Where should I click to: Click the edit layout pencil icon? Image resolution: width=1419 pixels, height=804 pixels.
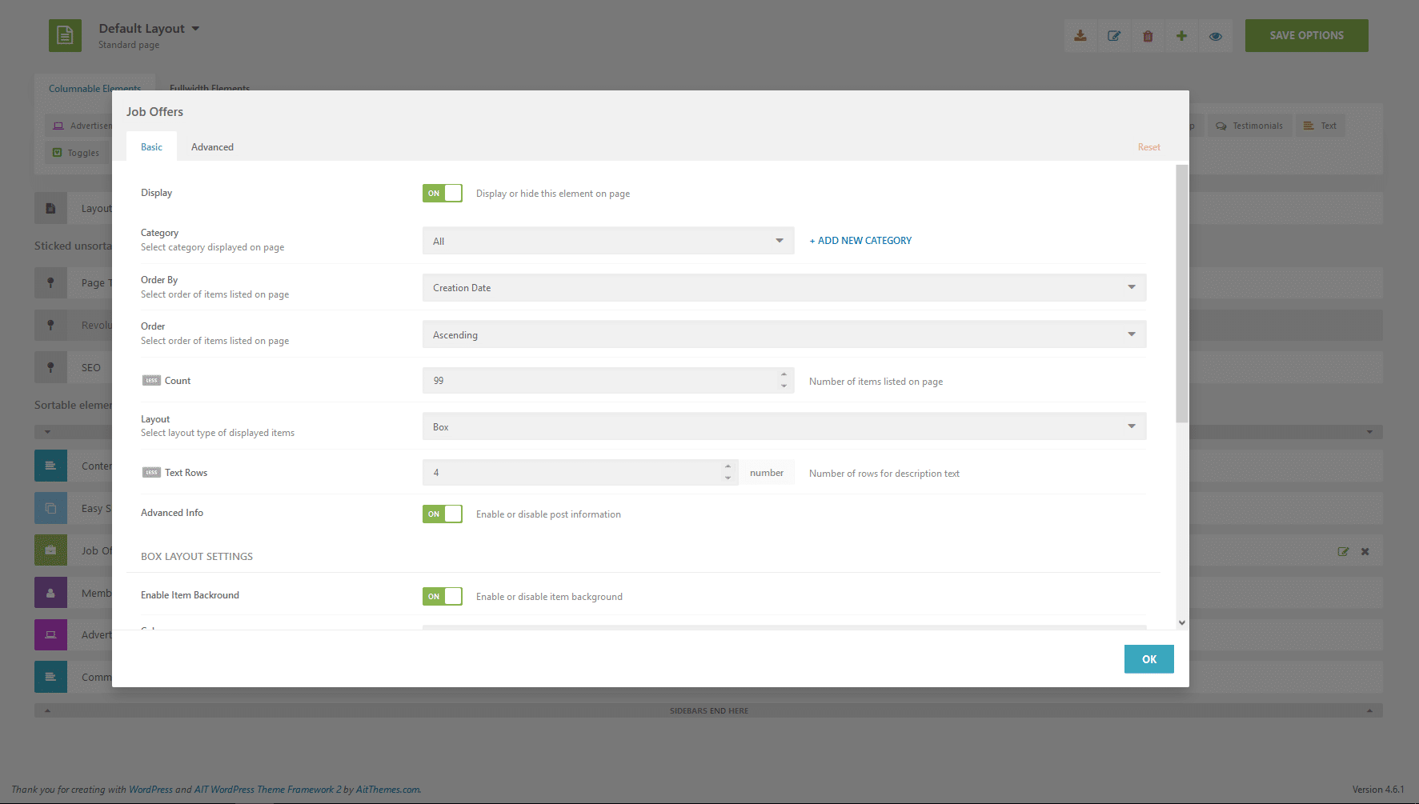tap(1114, 36)
